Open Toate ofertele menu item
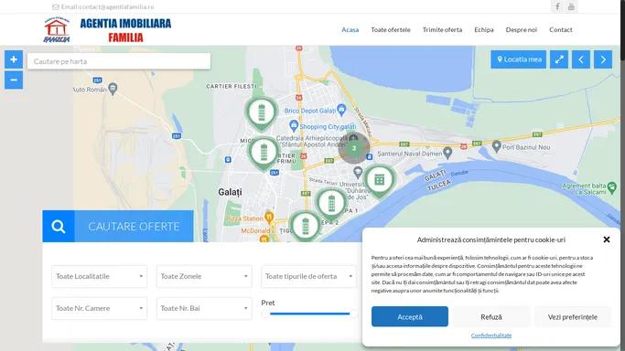This screenshot has height=351, width=625. point(391,30)
